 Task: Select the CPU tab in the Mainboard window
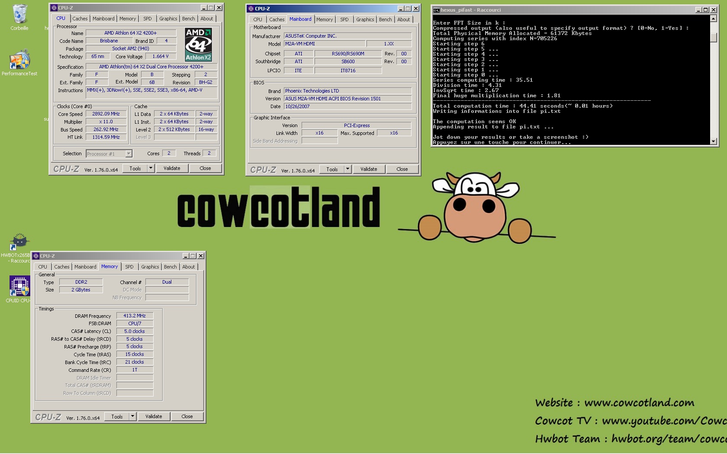click(258, 19)
